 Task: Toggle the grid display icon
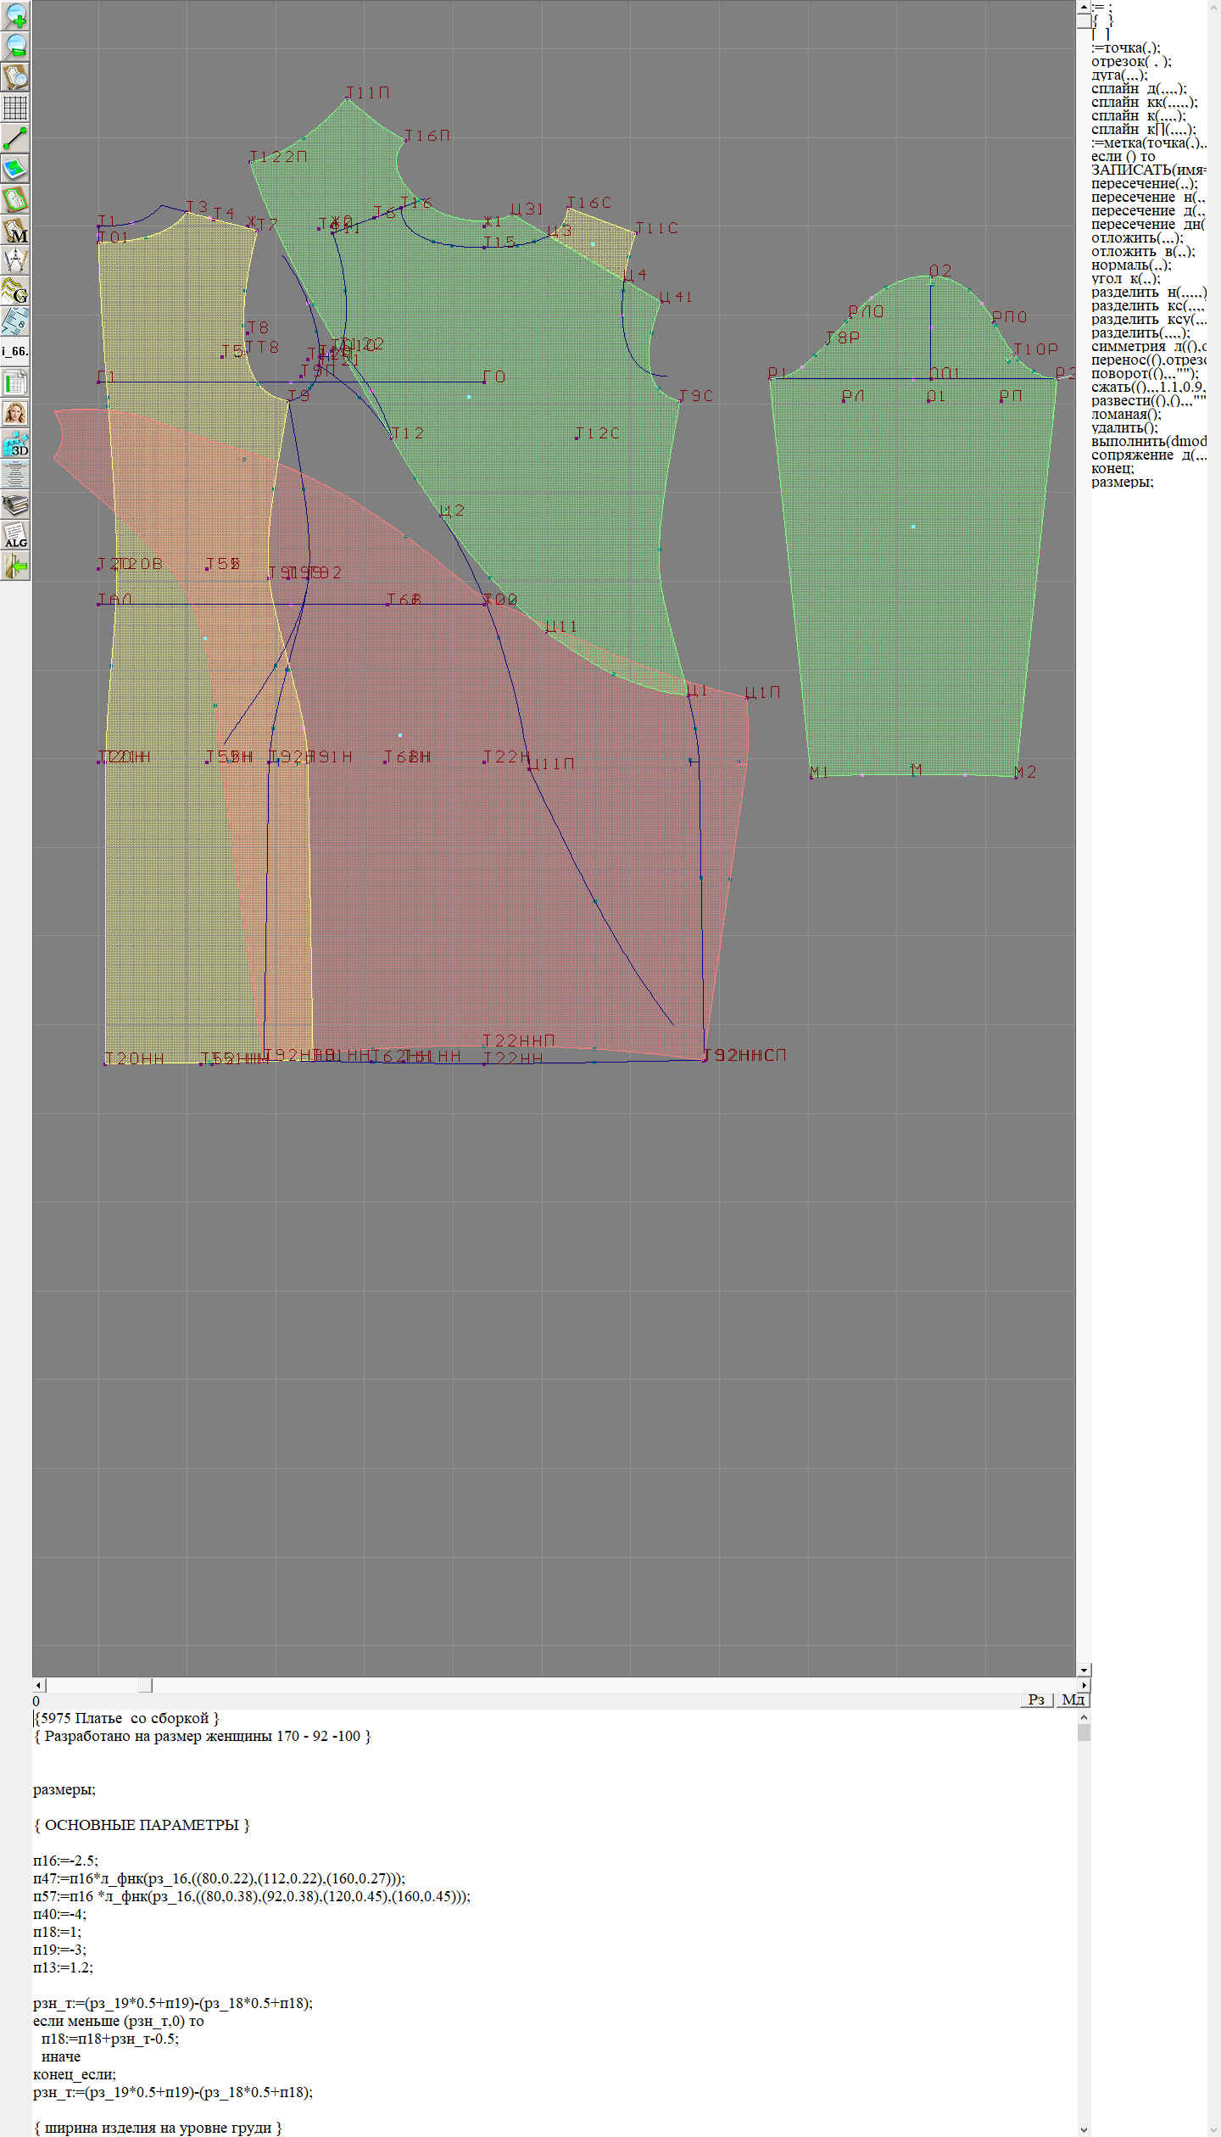pyautogui.click(x=15, y=108)
